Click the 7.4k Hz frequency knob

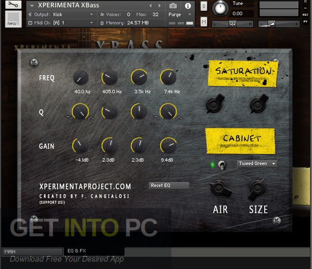coord(168,77)
